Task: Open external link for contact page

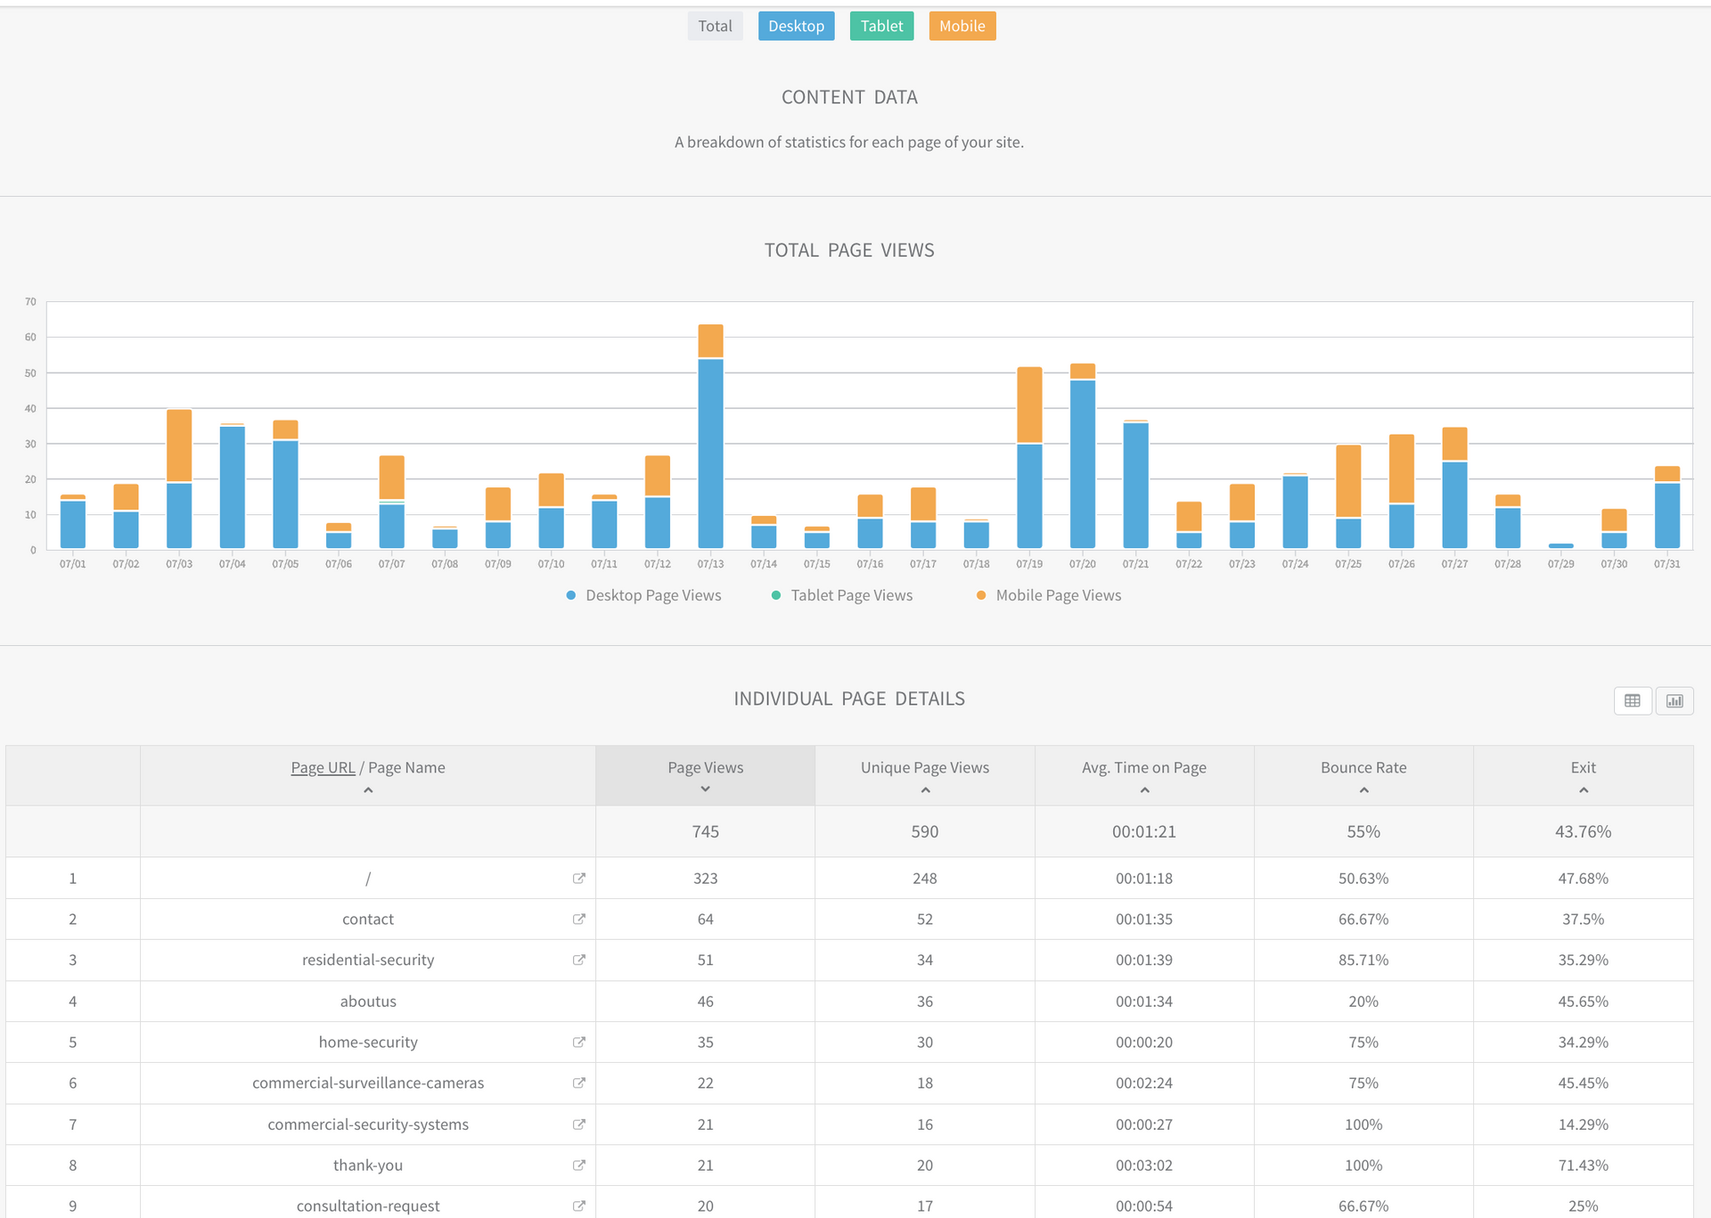Action: point(578,919)
